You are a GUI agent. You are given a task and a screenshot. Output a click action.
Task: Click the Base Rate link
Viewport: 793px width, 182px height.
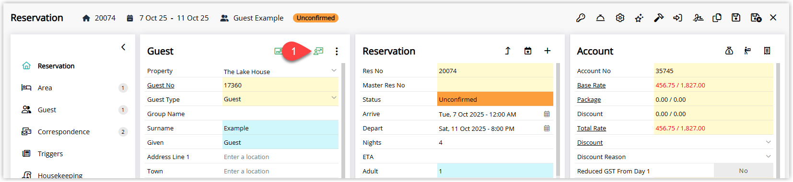[x=591, y=85]
